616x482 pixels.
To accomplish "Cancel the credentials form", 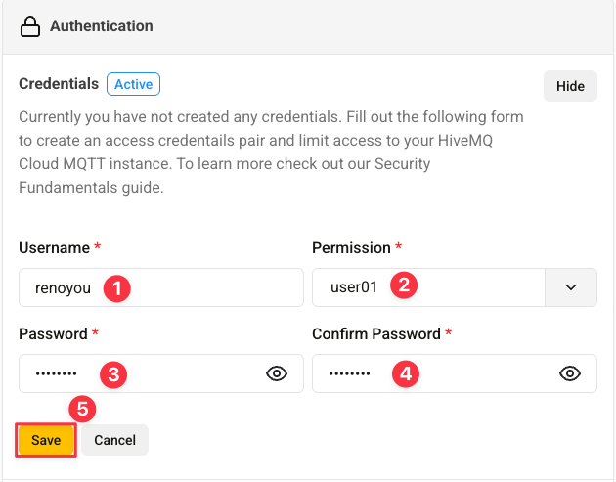I will pos(114,440).
